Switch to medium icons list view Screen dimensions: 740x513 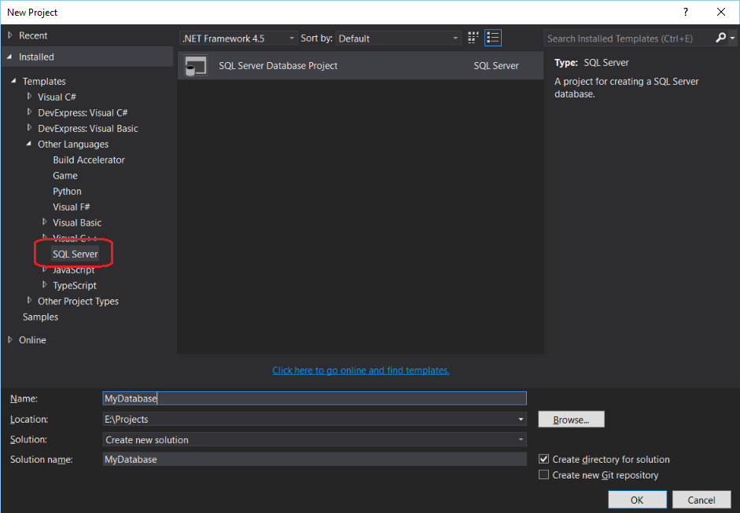pos(493,38)
